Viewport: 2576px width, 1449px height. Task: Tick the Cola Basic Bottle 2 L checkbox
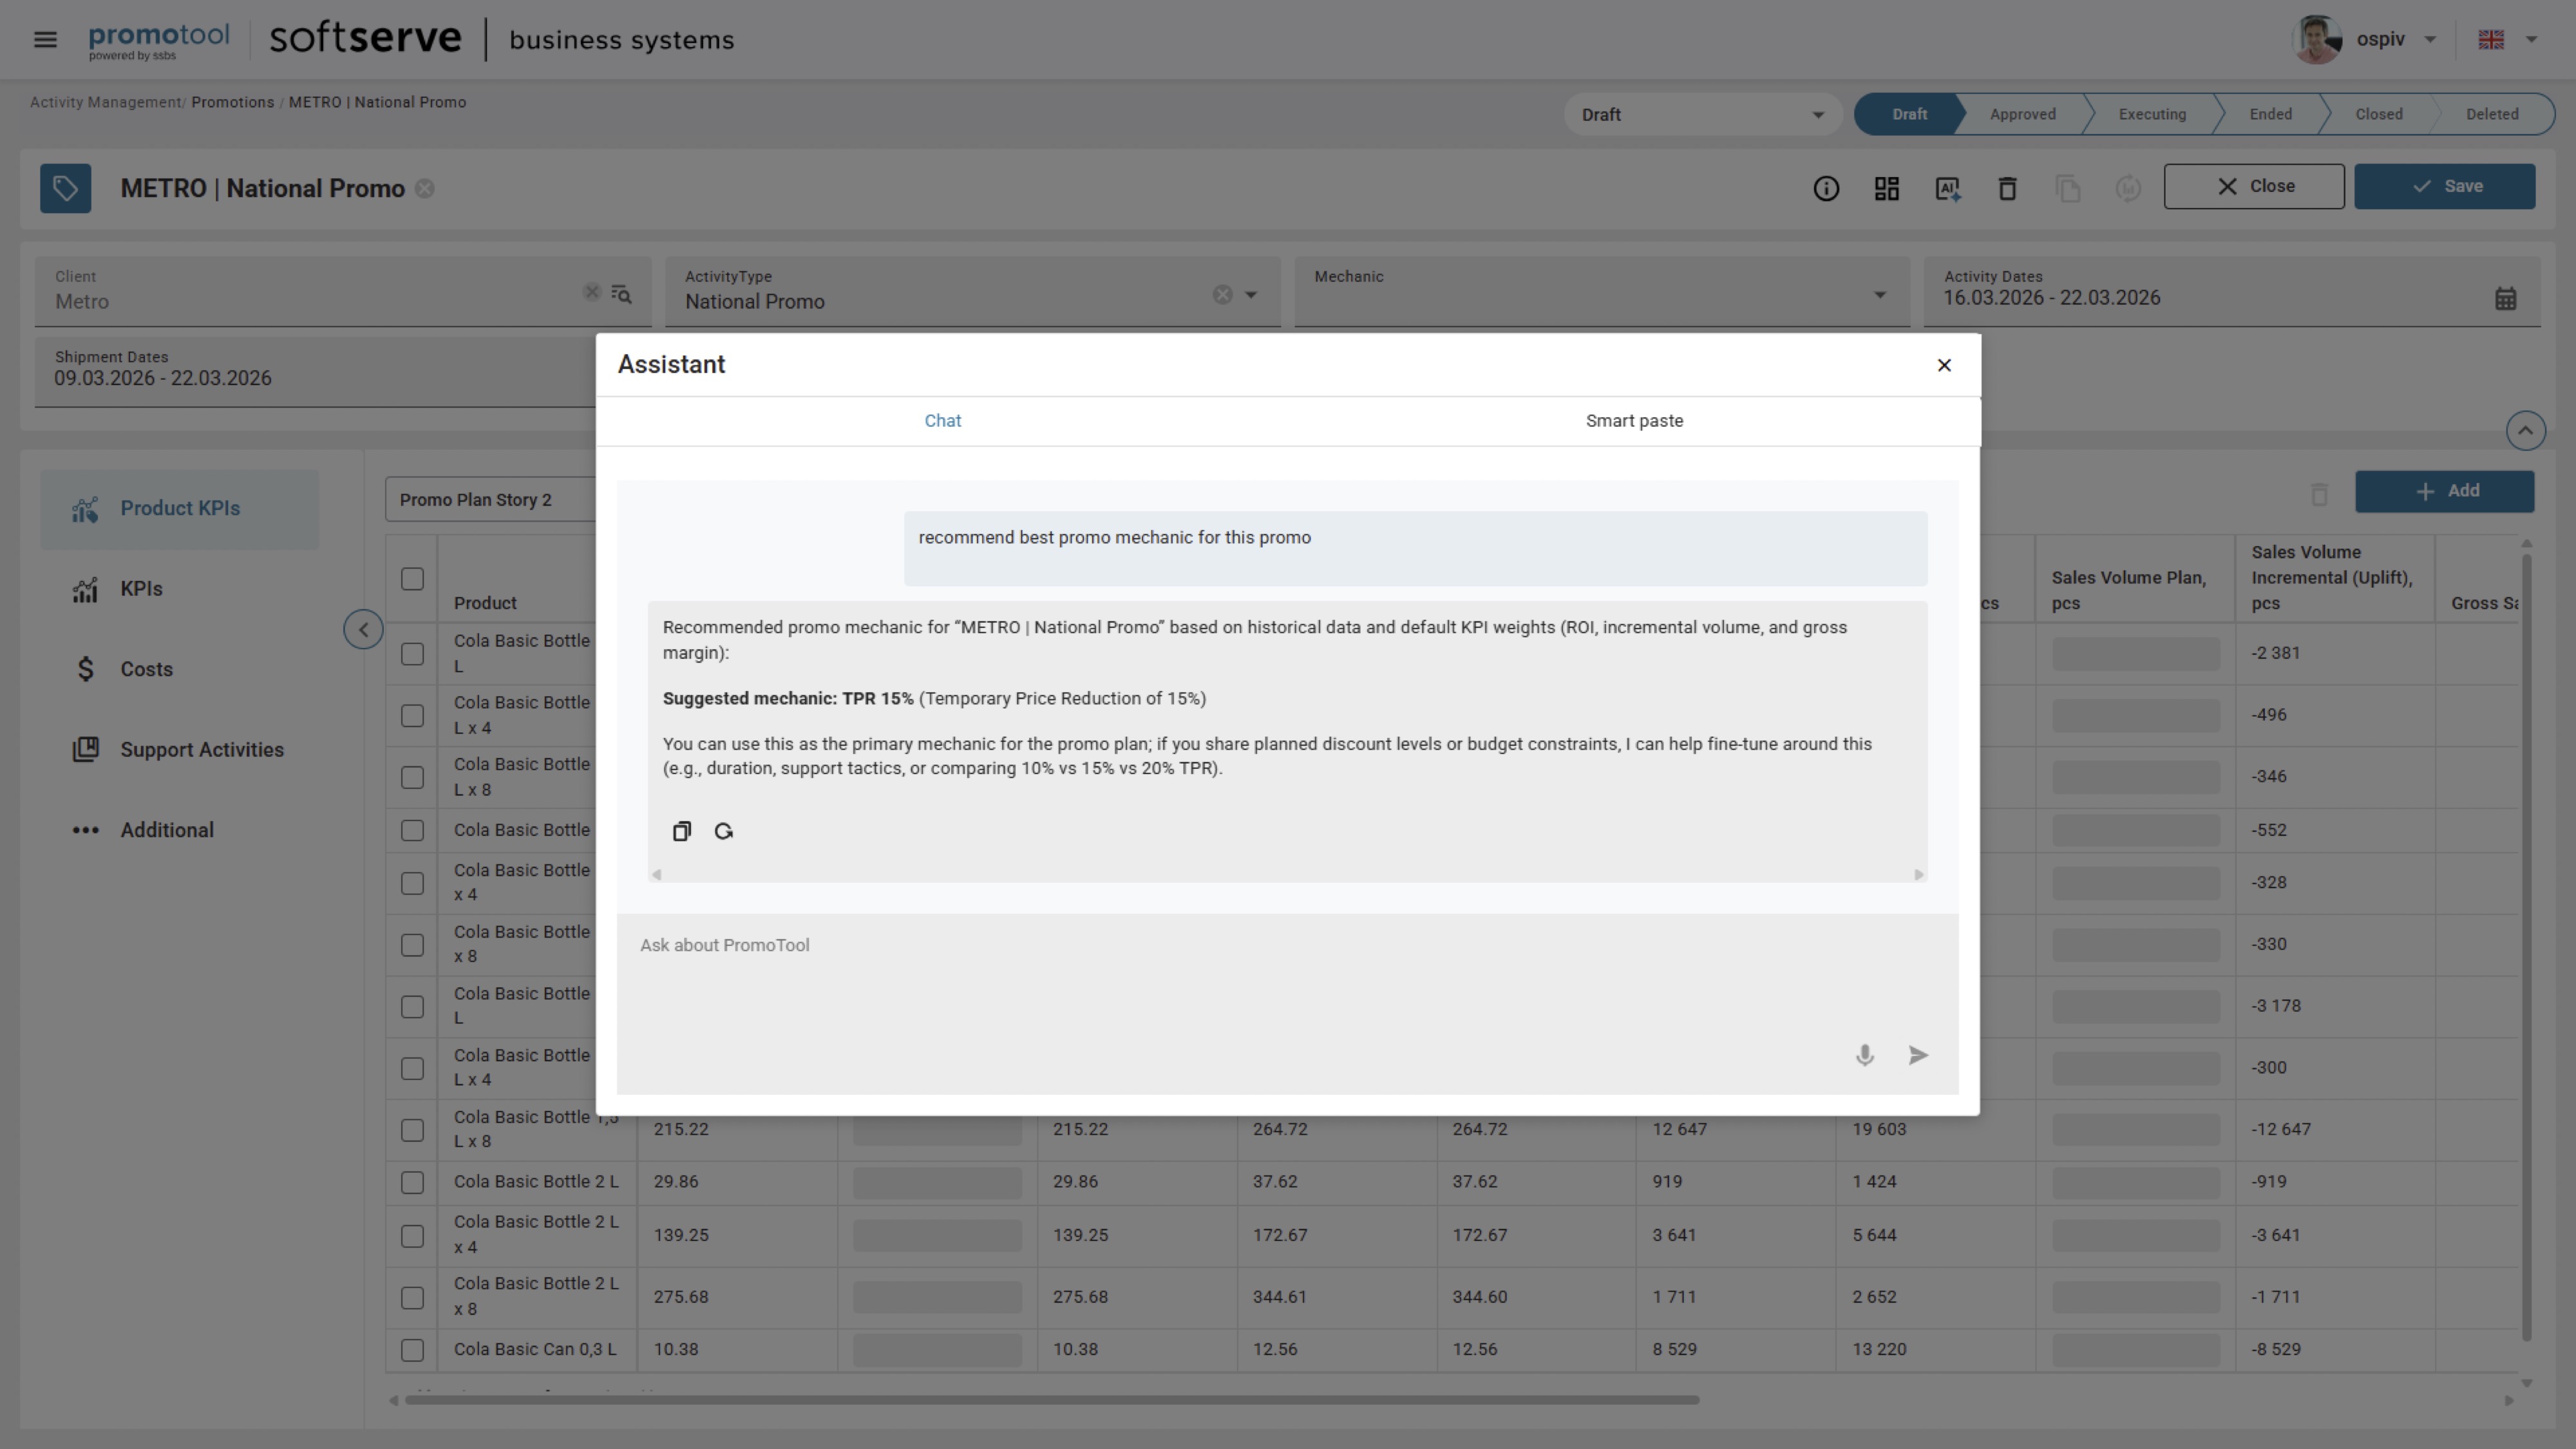[x=412, y=1182]
